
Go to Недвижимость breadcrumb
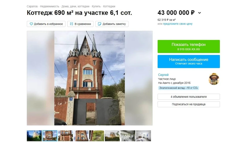coord(50,6)
